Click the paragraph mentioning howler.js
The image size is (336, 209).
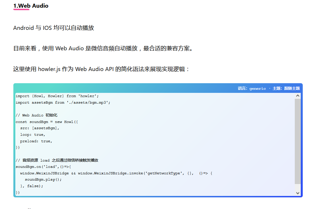pyautogui.click(x=101, y=69)
